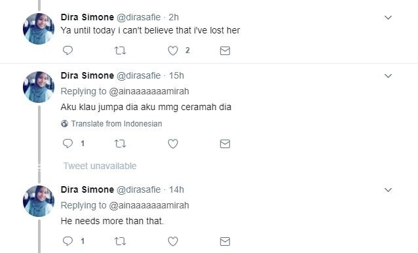Share the 15h tweet via message envelope

click(225, 144)
